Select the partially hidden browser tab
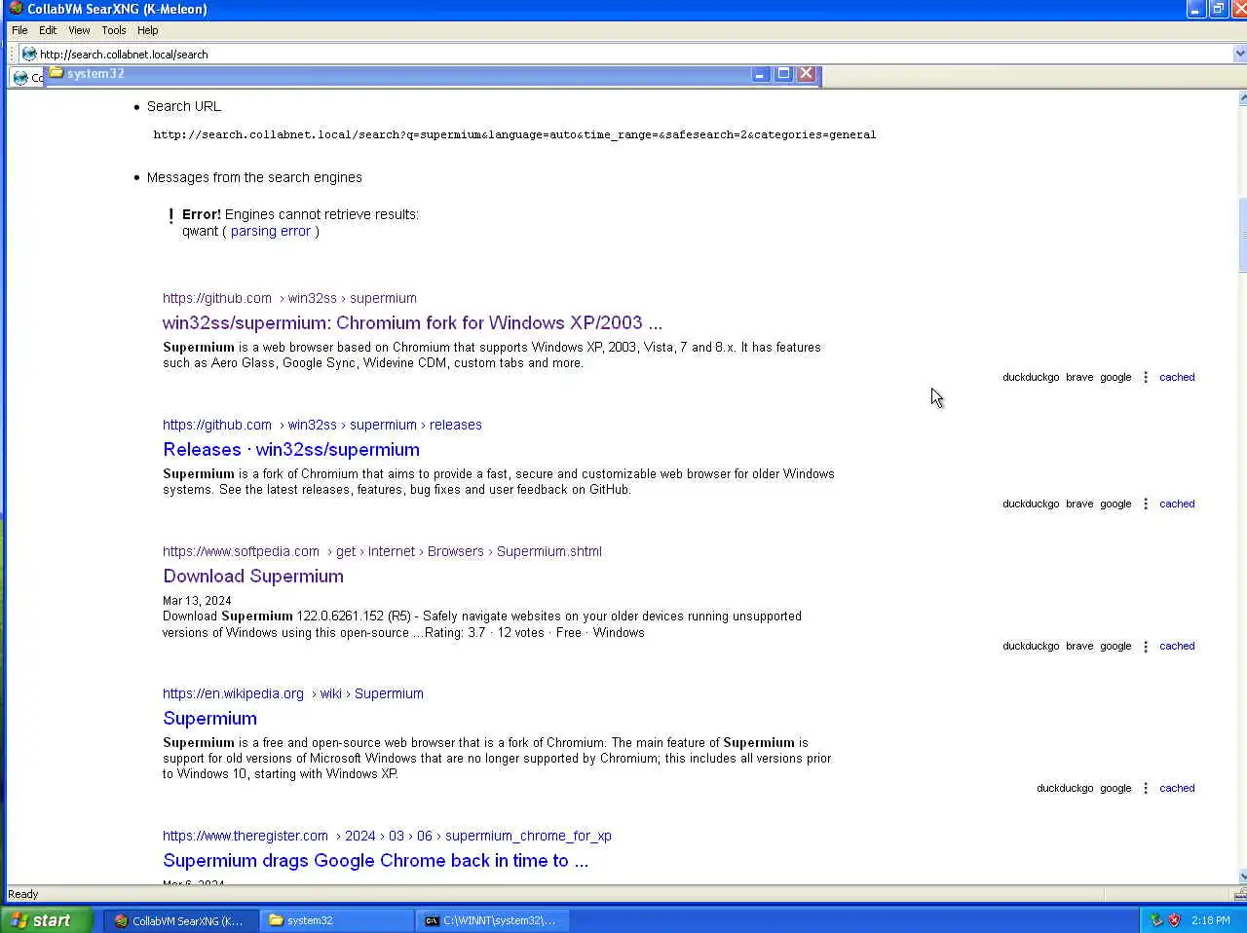The width and height of the screenshot is (1247, 933). pos(26,77)
